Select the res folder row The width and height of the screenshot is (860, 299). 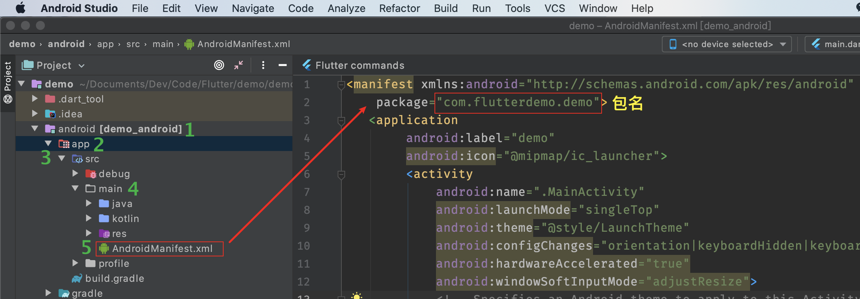(x=154, y=234)
